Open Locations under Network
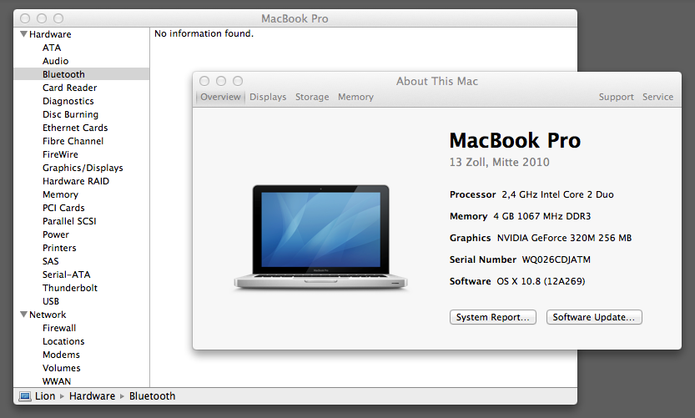 [63, 341]
